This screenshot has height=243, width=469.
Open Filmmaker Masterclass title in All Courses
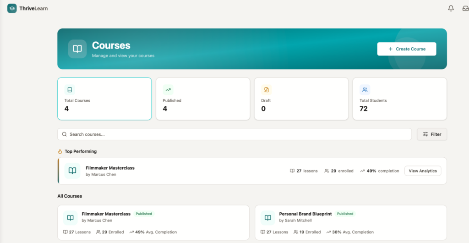(106, 214)
